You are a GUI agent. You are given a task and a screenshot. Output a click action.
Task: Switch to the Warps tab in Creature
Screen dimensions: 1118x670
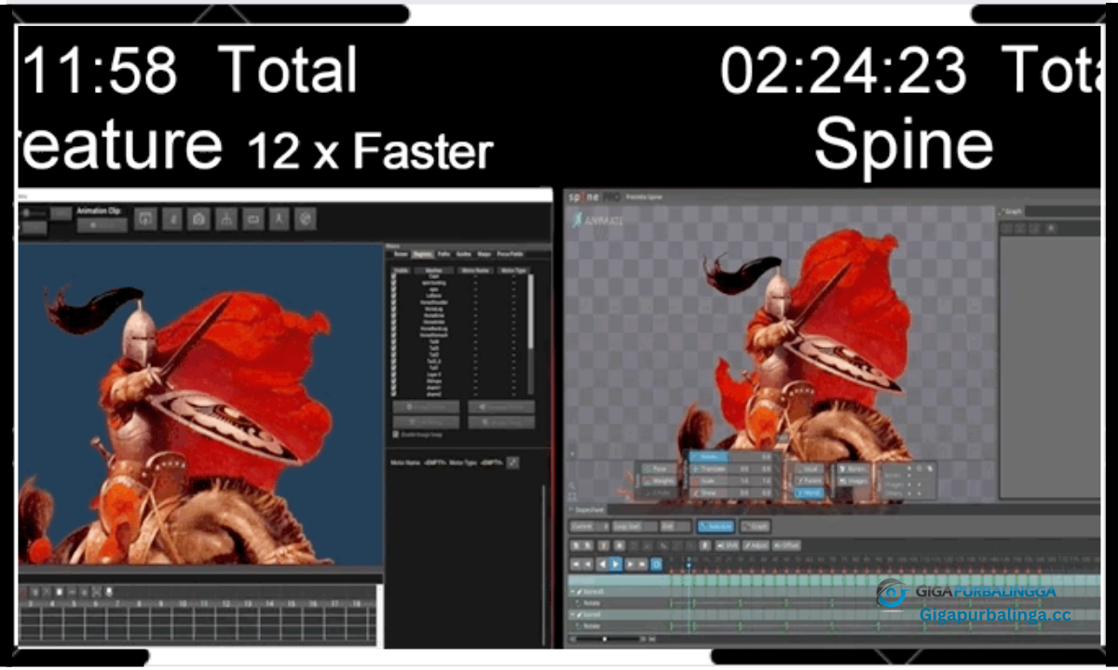click(484, 254)
